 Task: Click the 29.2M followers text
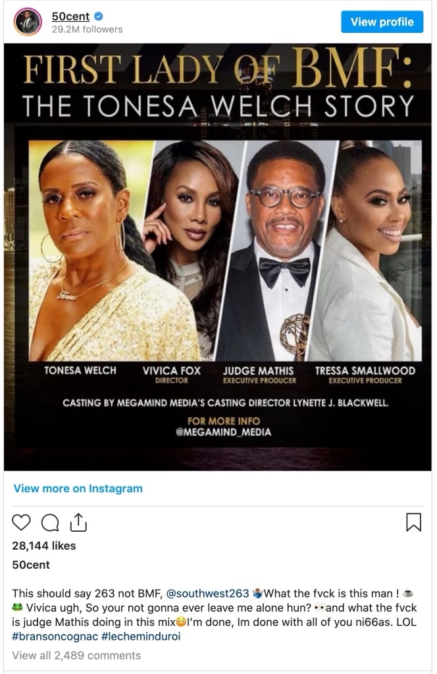pos(88,29)
